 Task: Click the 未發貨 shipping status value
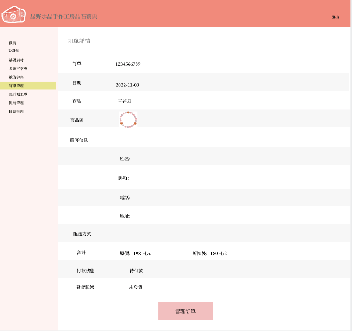[136, 288]
